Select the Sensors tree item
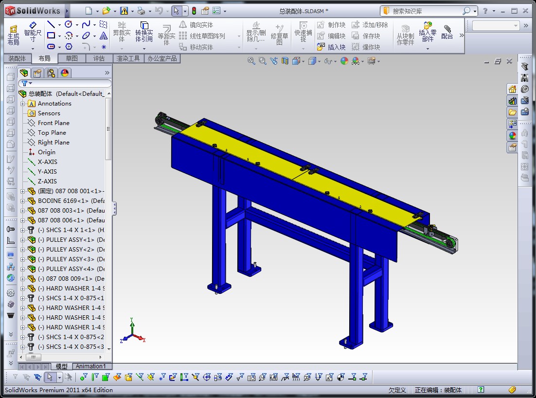 [x=49, y=113]
